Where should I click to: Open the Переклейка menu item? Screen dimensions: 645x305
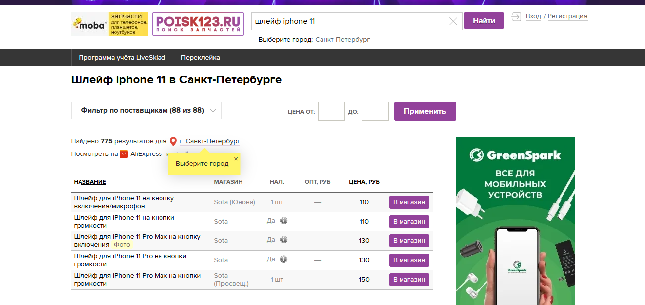point(200,58)
